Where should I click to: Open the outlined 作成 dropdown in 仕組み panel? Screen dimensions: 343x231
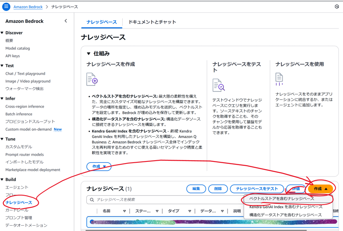99,167
